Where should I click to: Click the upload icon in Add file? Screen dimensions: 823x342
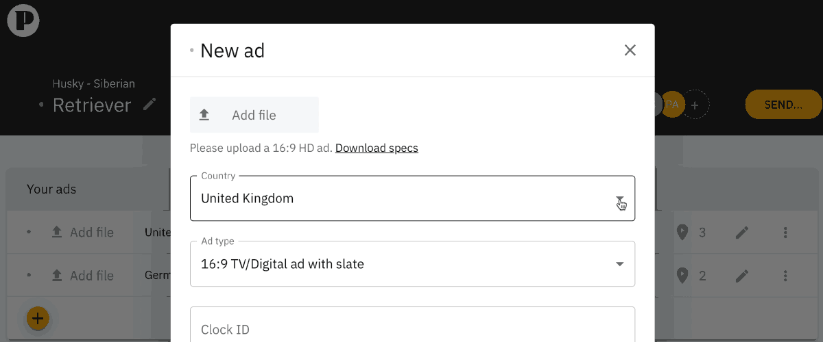point(204,115)
